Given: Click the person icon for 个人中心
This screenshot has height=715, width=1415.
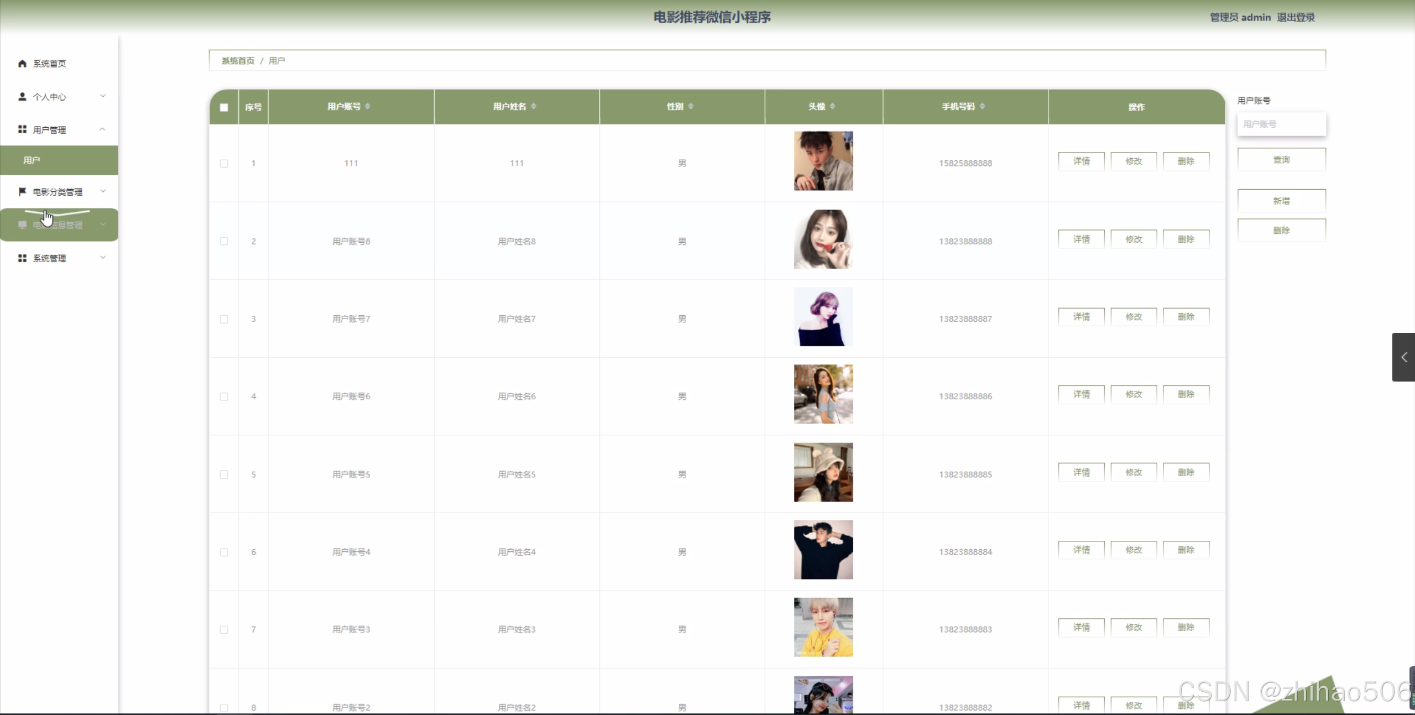Looking at the screenshot, I should click(22, 97).
